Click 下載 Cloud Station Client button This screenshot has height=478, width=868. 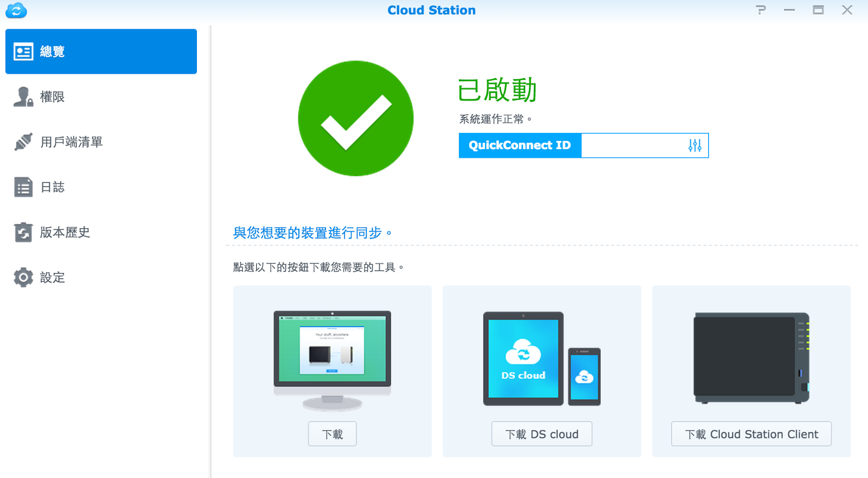[751, 434]
